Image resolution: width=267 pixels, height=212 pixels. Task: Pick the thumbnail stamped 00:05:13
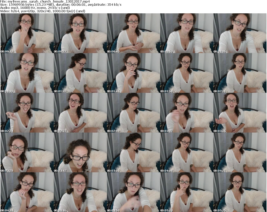click(x=186, y=192)
